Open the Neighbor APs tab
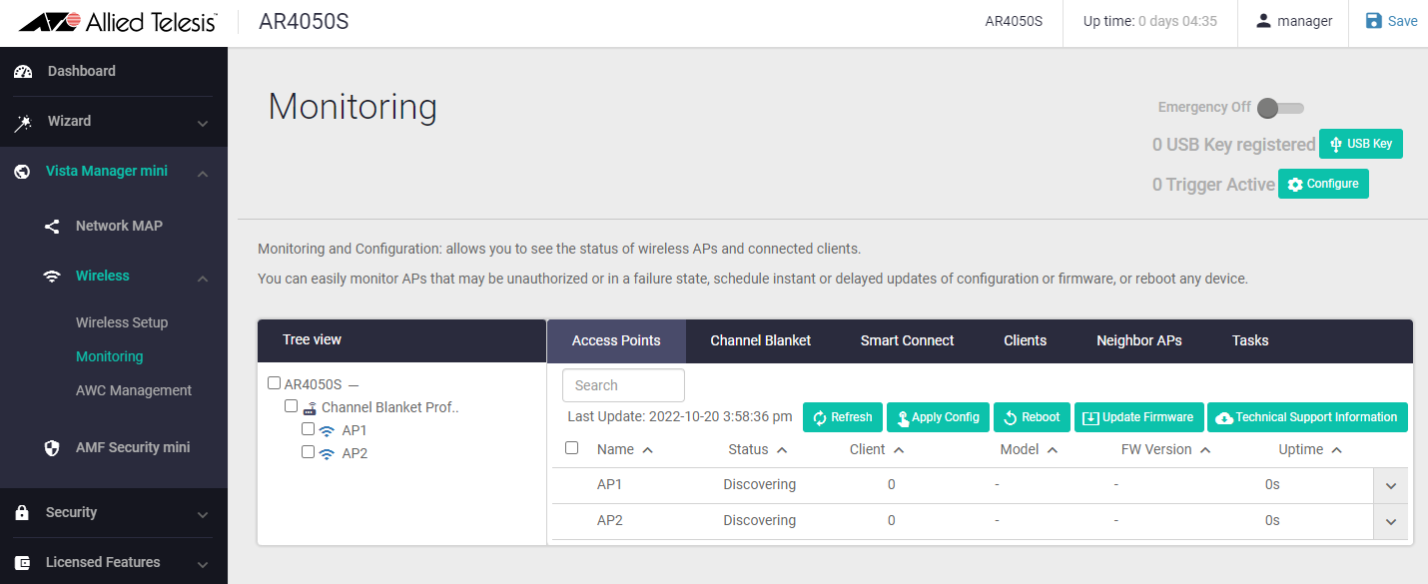The height and width of the screenshot is (584, 1428). 1138,341
